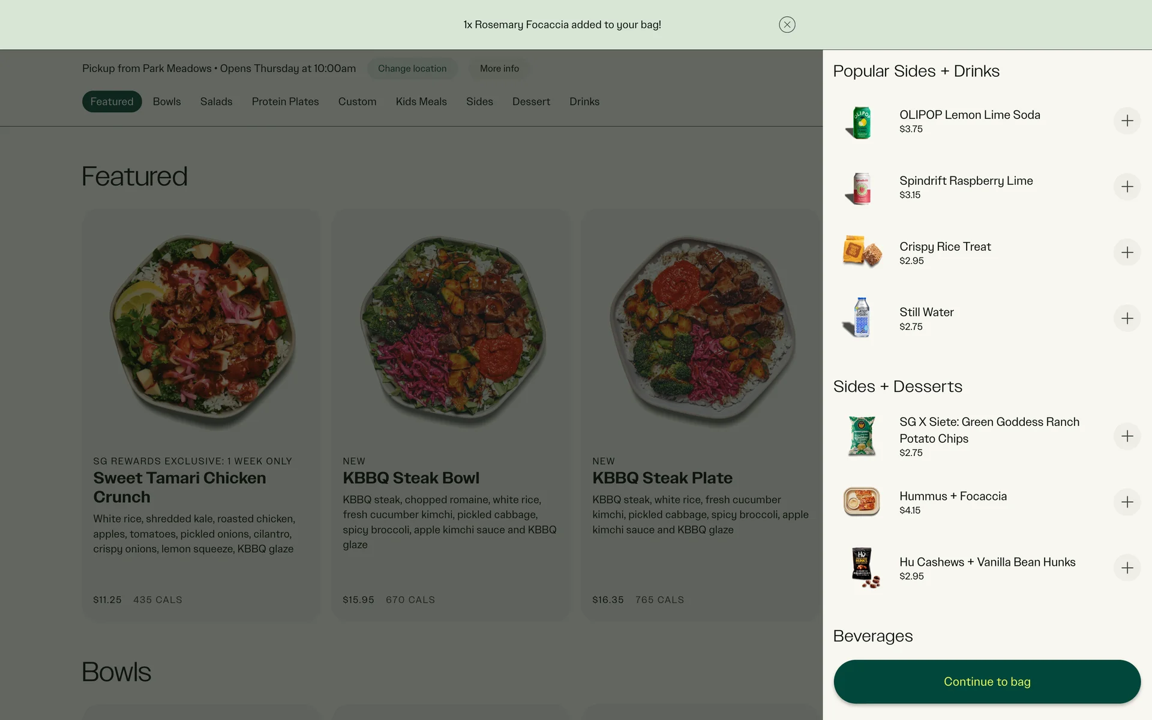Dismiss the Rosemary Focaccia added notification

(787, 25)
